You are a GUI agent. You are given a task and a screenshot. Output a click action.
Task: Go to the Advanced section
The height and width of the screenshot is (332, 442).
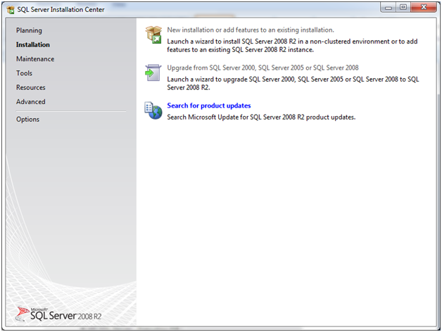[31, 101]
